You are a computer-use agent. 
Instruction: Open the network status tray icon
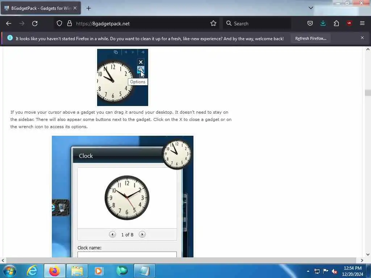click(x=317, y=271)
